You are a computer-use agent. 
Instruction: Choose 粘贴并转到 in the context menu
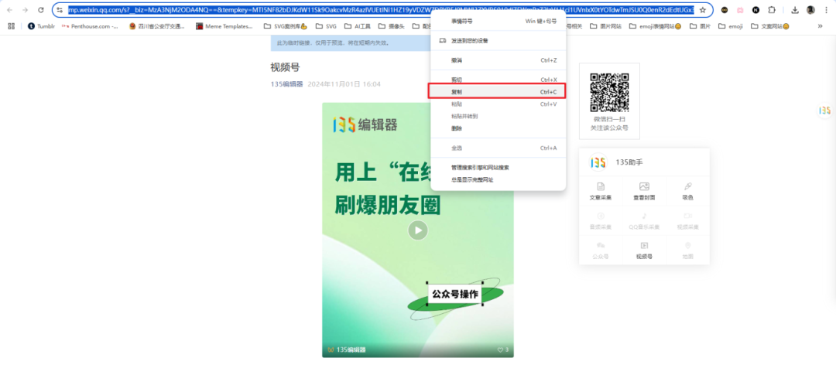pos(498,116)
